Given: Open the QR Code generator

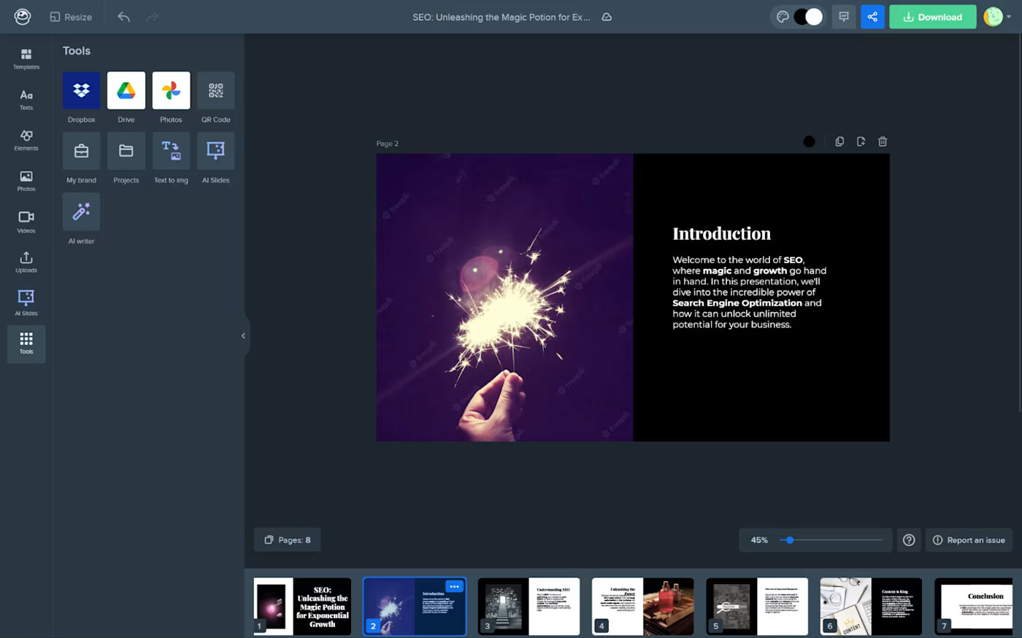Looking at the screenshot, I should click(x=215, y=90).
